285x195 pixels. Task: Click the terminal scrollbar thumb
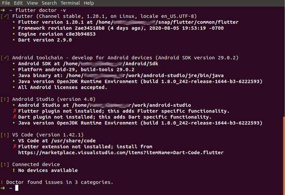[283, 151]
